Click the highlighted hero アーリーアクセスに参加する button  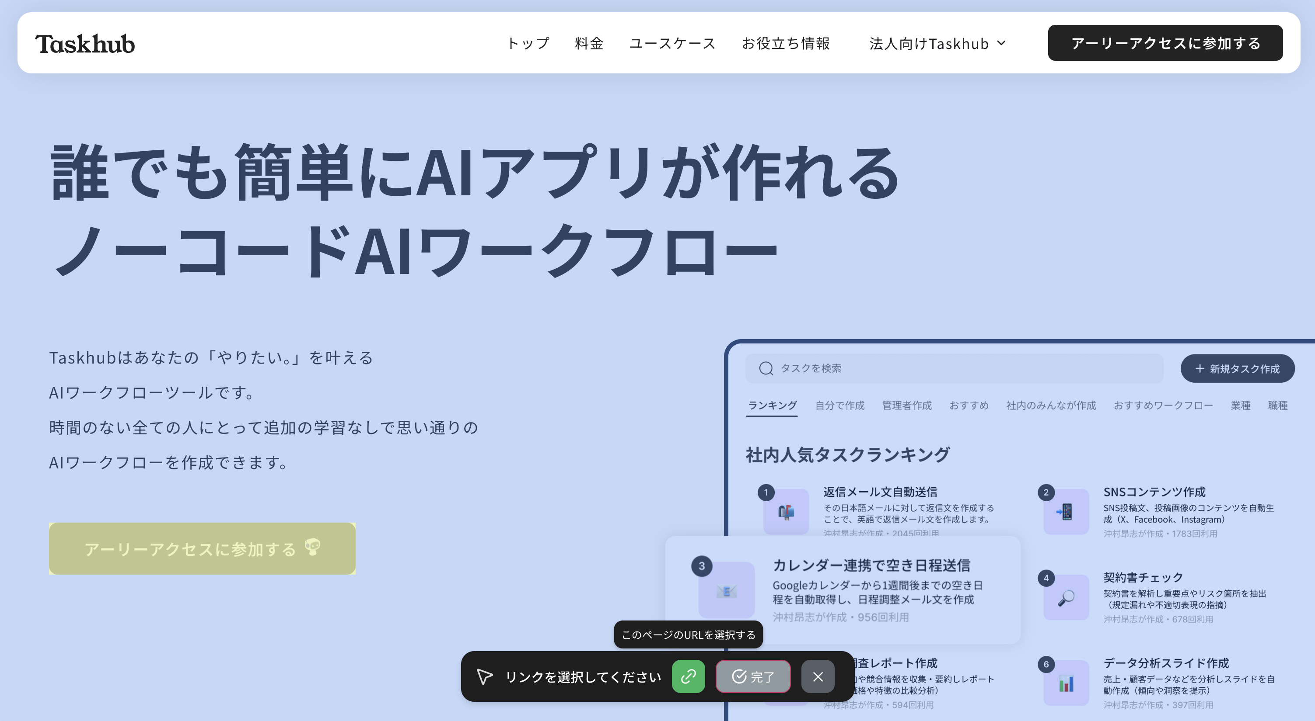tap(202, 549)
